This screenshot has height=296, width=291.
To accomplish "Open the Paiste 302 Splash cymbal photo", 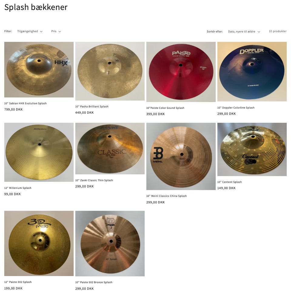I will coord(39,244).
